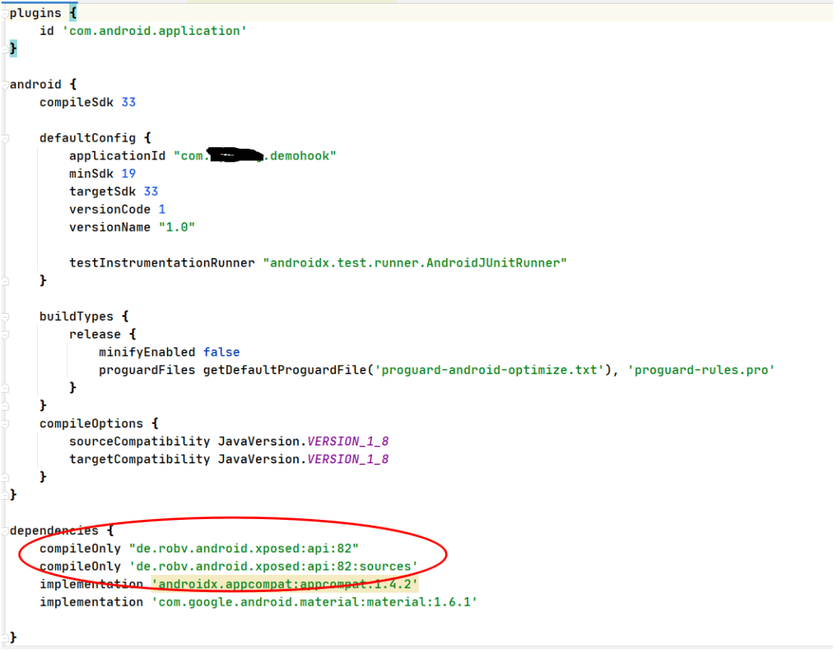Collapse the release block fold marker
Image resolution: width=837 pixels, height=650 pixels.
tap(5, 334)
